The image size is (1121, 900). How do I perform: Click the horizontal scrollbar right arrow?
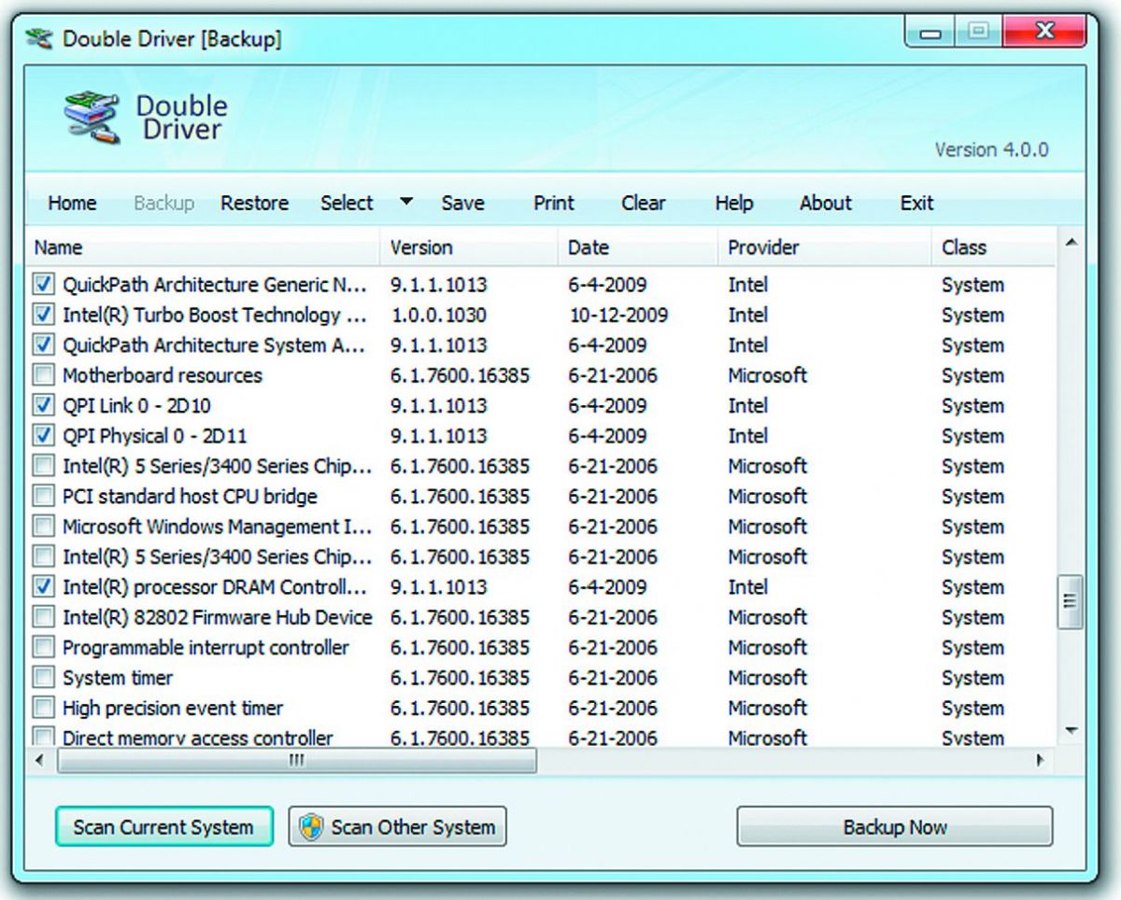1041,760
